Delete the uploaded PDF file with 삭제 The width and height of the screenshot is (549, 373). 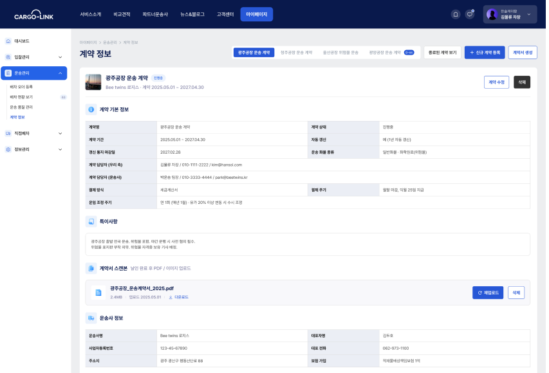(516, 293)
